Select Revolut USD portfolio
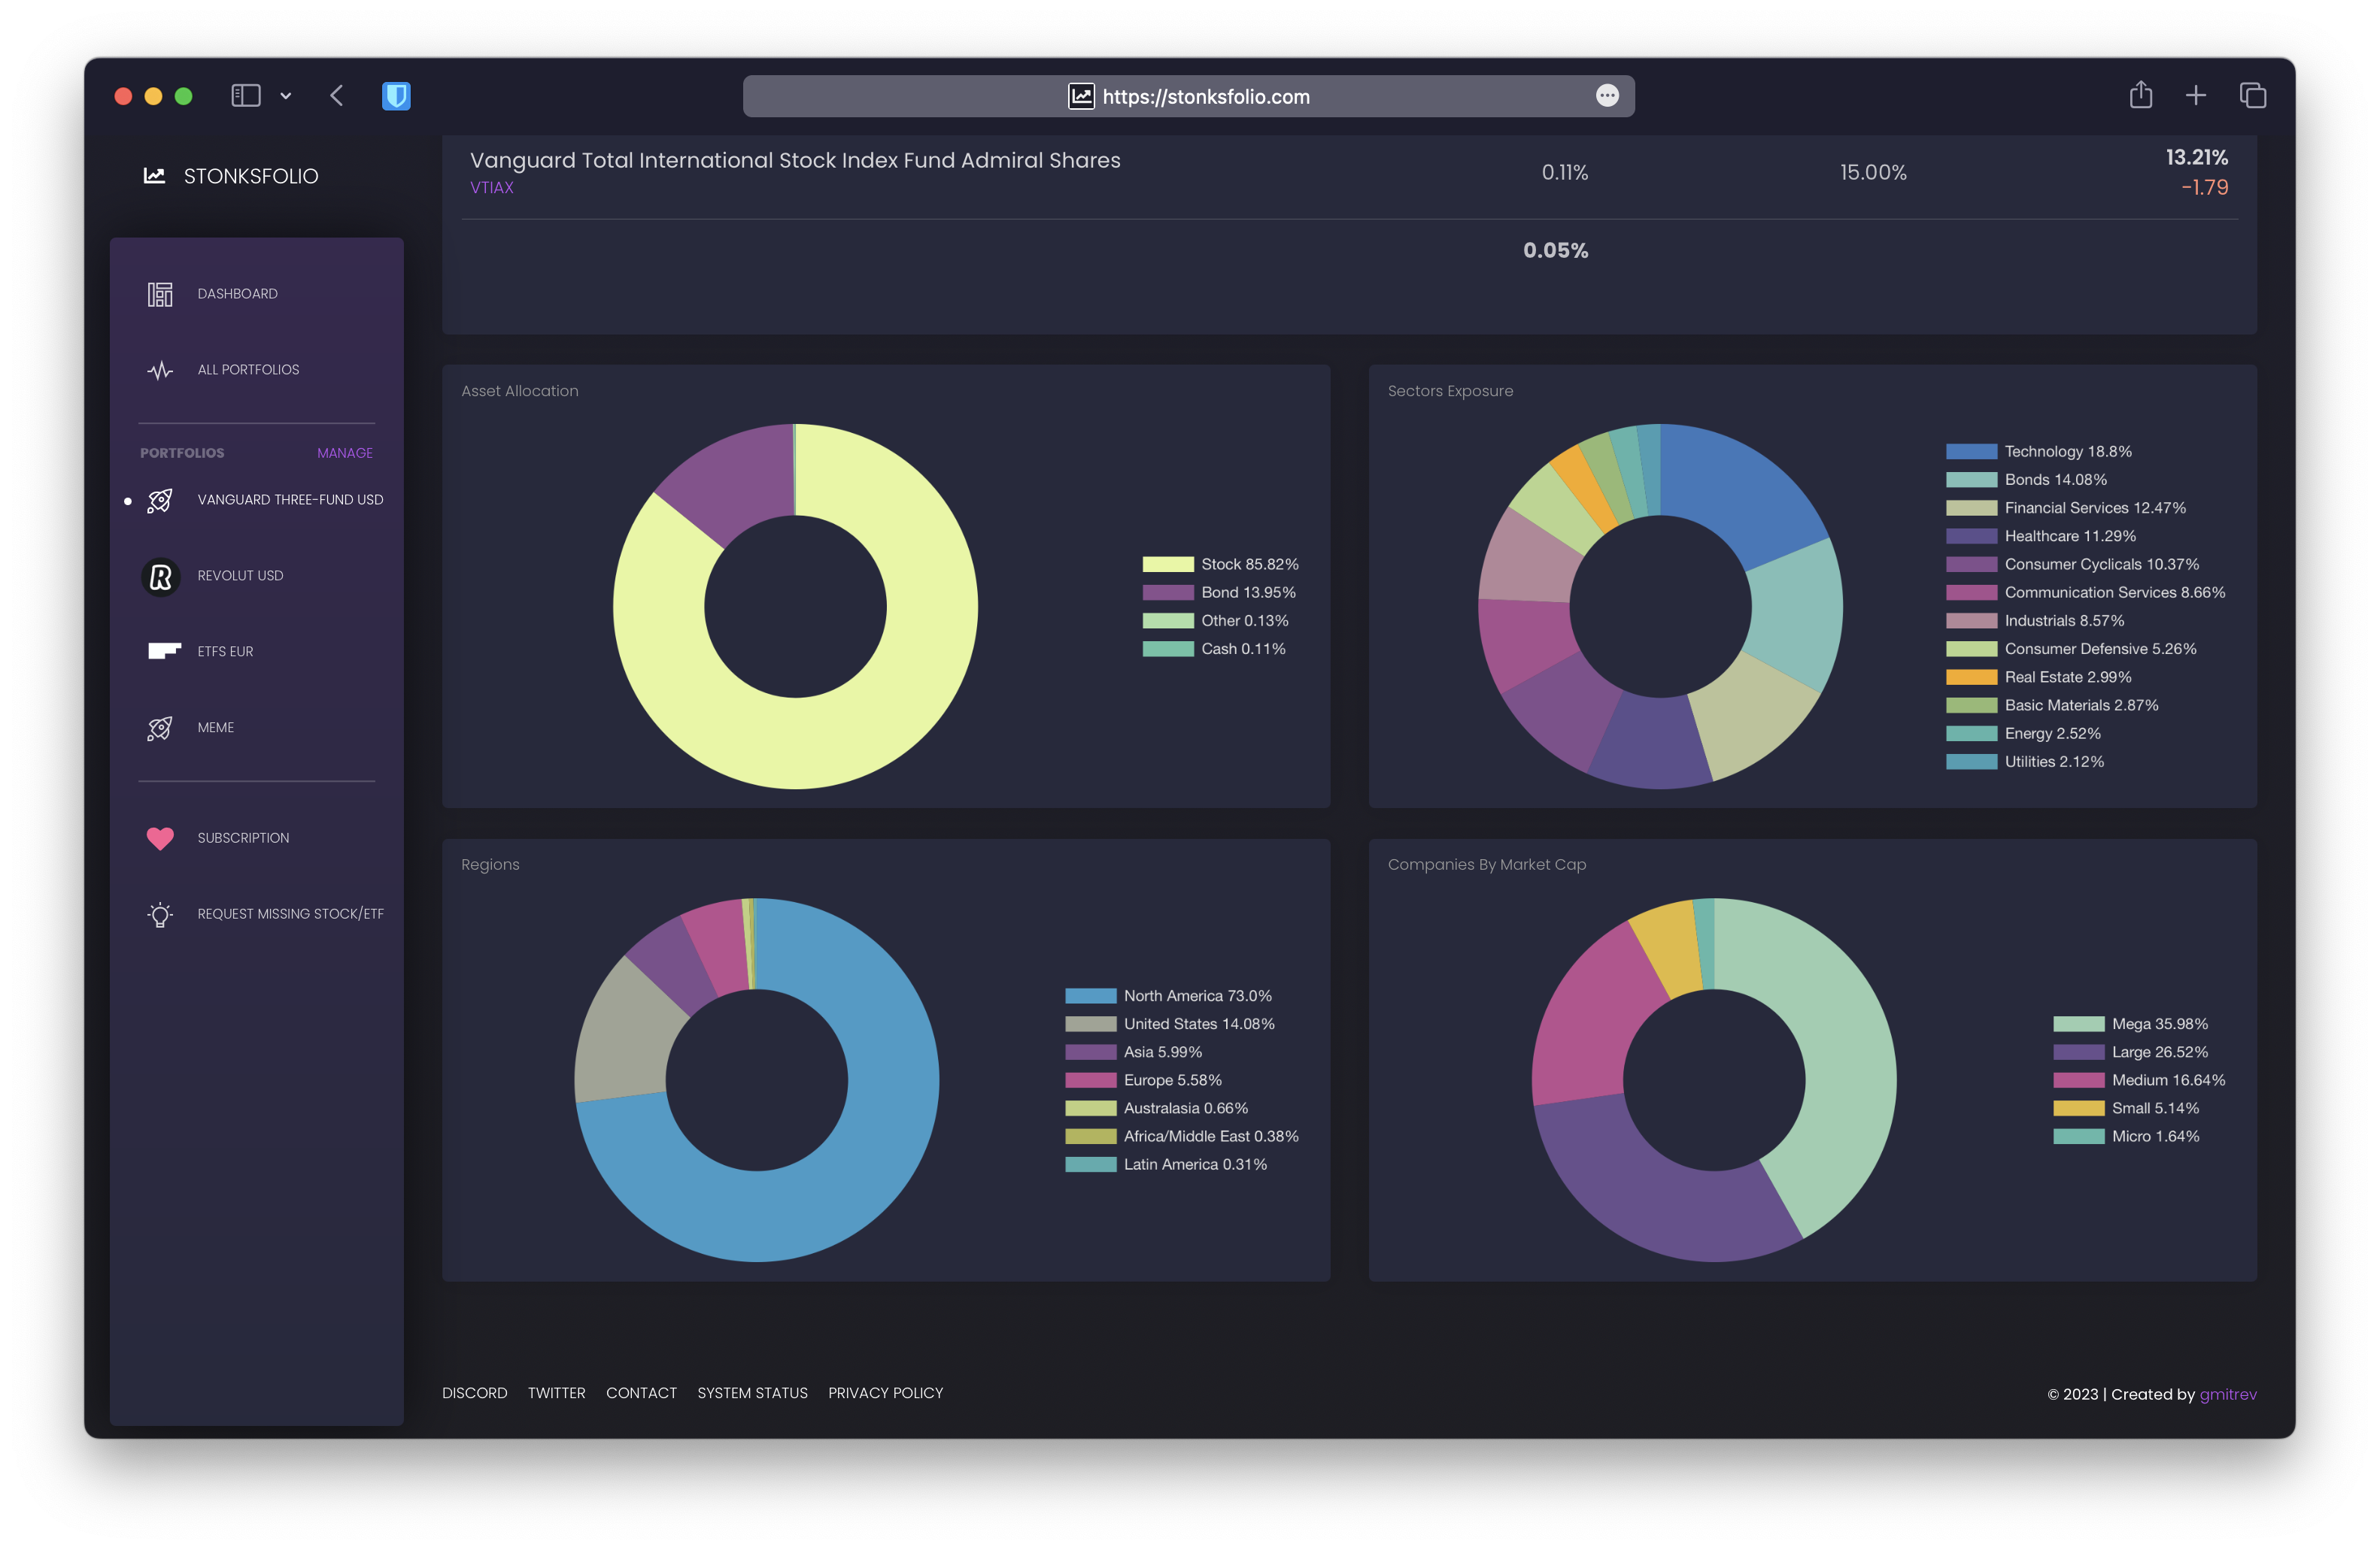The height and width of the screenshot is (1550, 2380). click(x=240, y=576)
